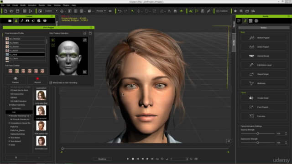Open the Content folder tab icon
Image resolution: width=292 pixels, height=164 pixels.
10,20
